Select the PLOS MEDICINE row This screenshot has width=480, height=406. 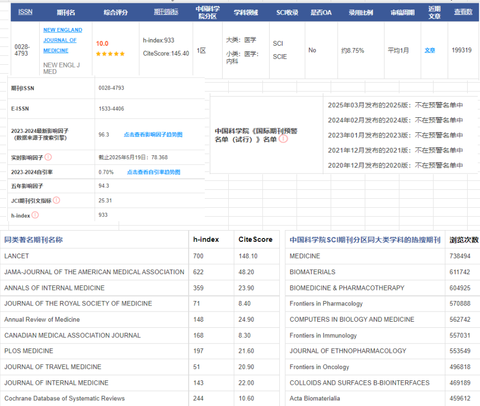pos(29,351)
